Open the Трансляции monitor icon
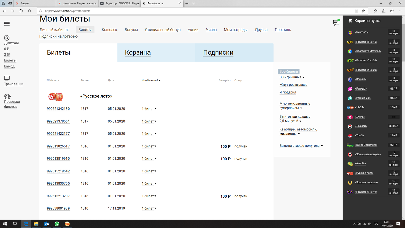Screen dimensions: 405x228 click(x=7, y=78)
